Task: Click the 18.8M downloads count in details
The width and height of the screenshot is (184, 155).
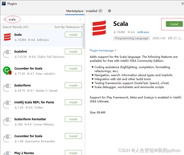Action: [119, 32]
